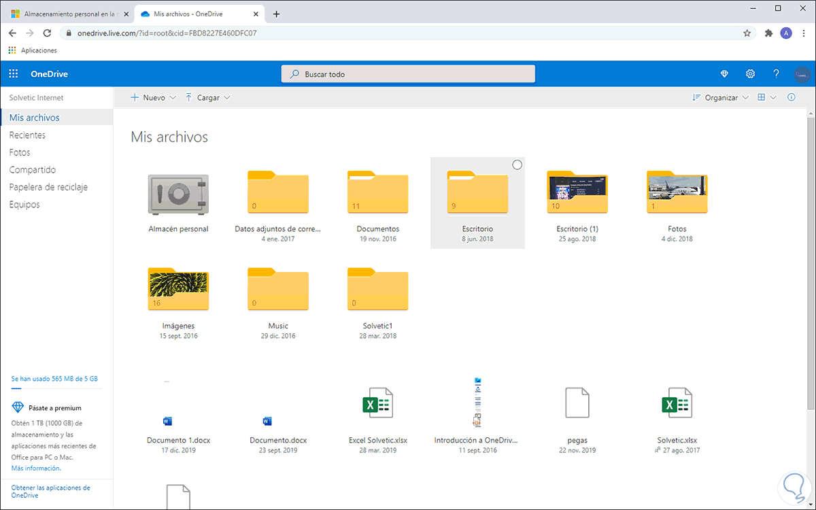Image resolution: width=816 pixels, height=510 pixels.
Task: Close the Almacenamiento personal browser tab
Action: tap(124, 14)
